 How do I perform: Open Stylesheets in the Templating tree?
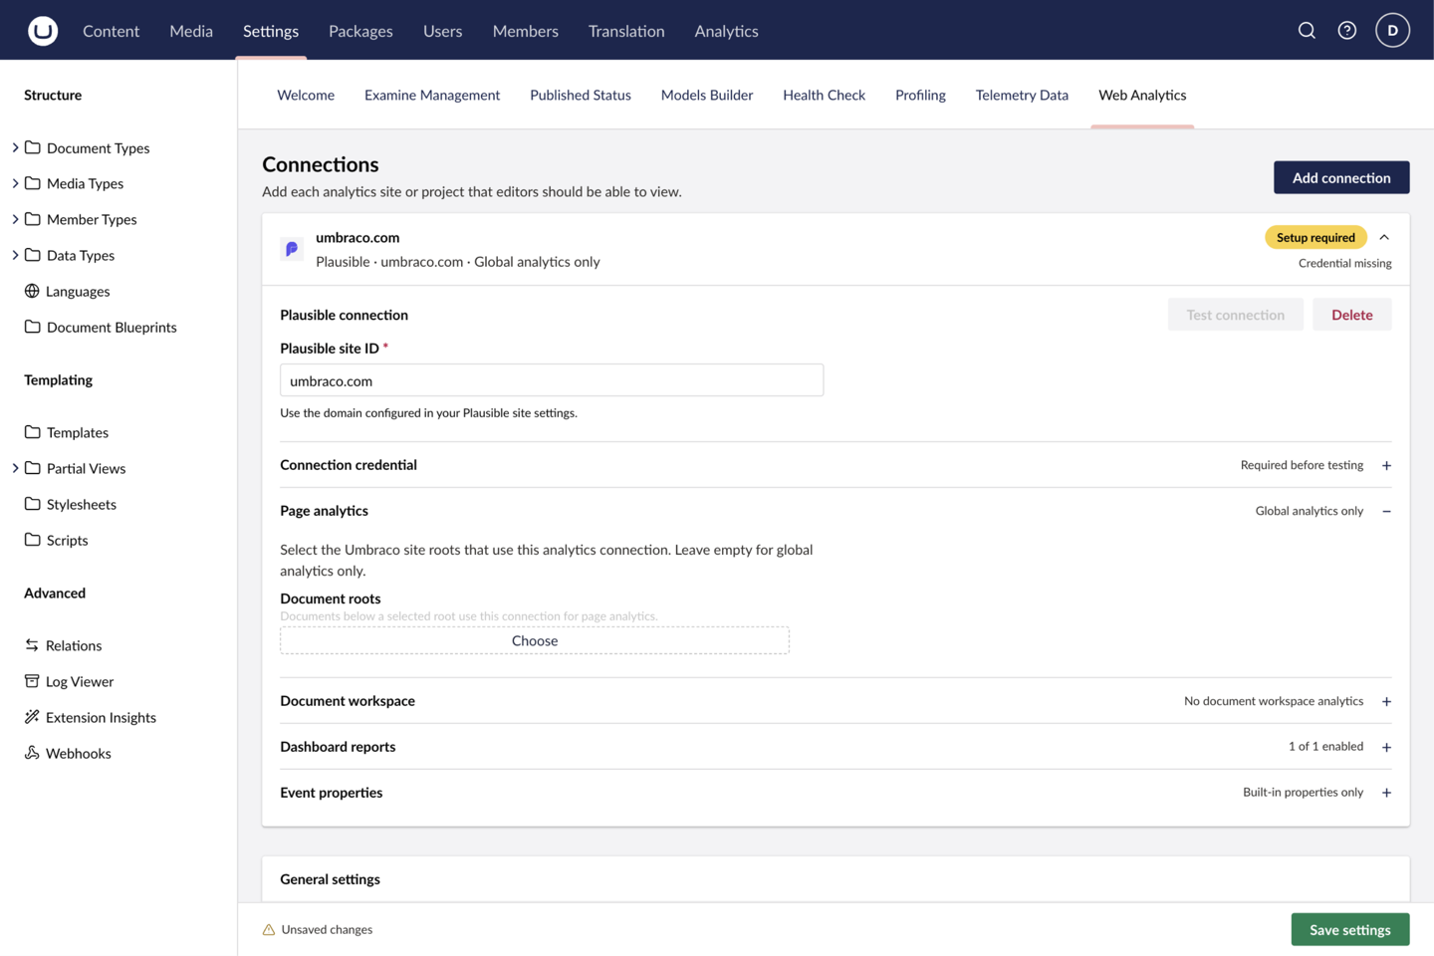[x=82, y=504]
